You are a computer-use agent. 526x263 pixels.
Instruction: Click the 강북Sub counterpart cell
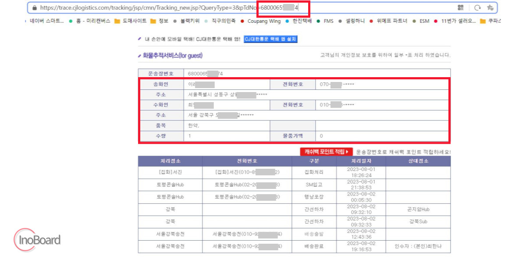418,221
